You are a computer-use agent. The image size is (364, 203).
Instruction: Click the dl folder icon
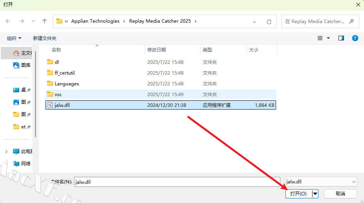pyautogui.click(x=50, y=62)
